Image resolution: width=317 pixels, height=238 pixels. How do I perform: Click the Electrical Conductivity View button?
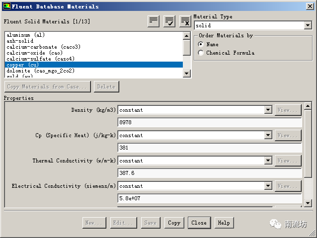point(288,186)
